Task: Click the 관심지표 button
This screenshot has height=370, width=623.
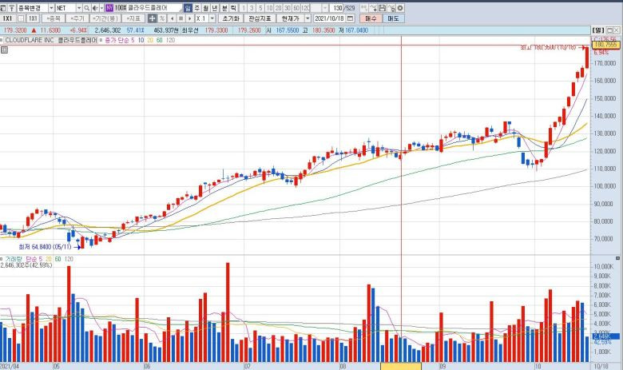Action: pyautogui.click(x=260, y=18)
